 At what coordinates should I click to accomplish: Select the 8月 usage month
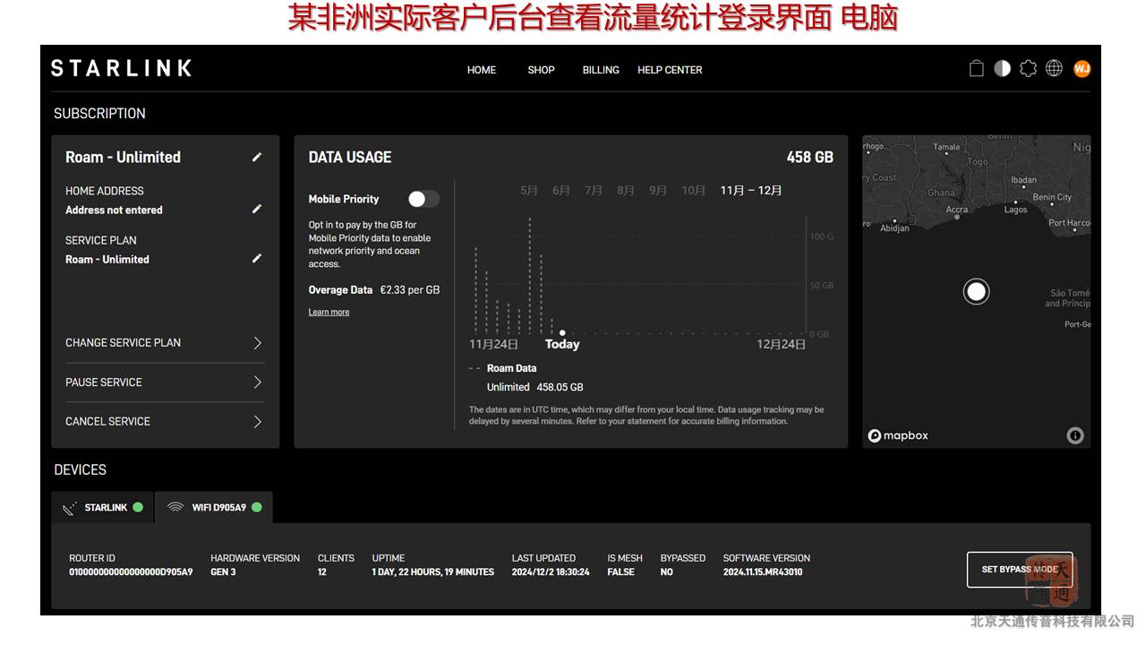click(x=626, y=190)
